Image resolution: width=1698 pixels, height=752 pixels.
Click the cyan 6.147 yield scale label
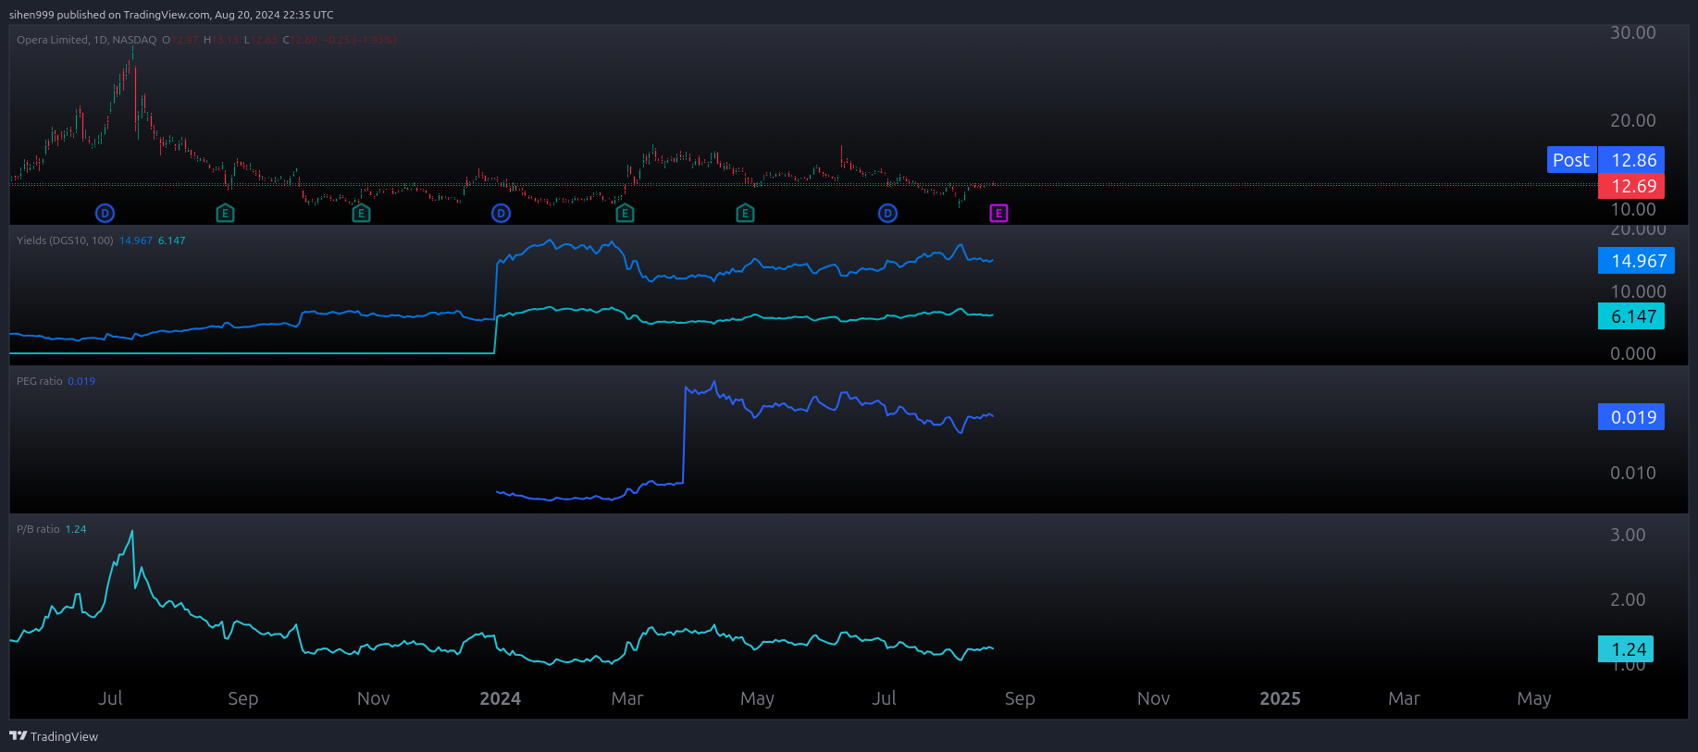click(1631, 316)
